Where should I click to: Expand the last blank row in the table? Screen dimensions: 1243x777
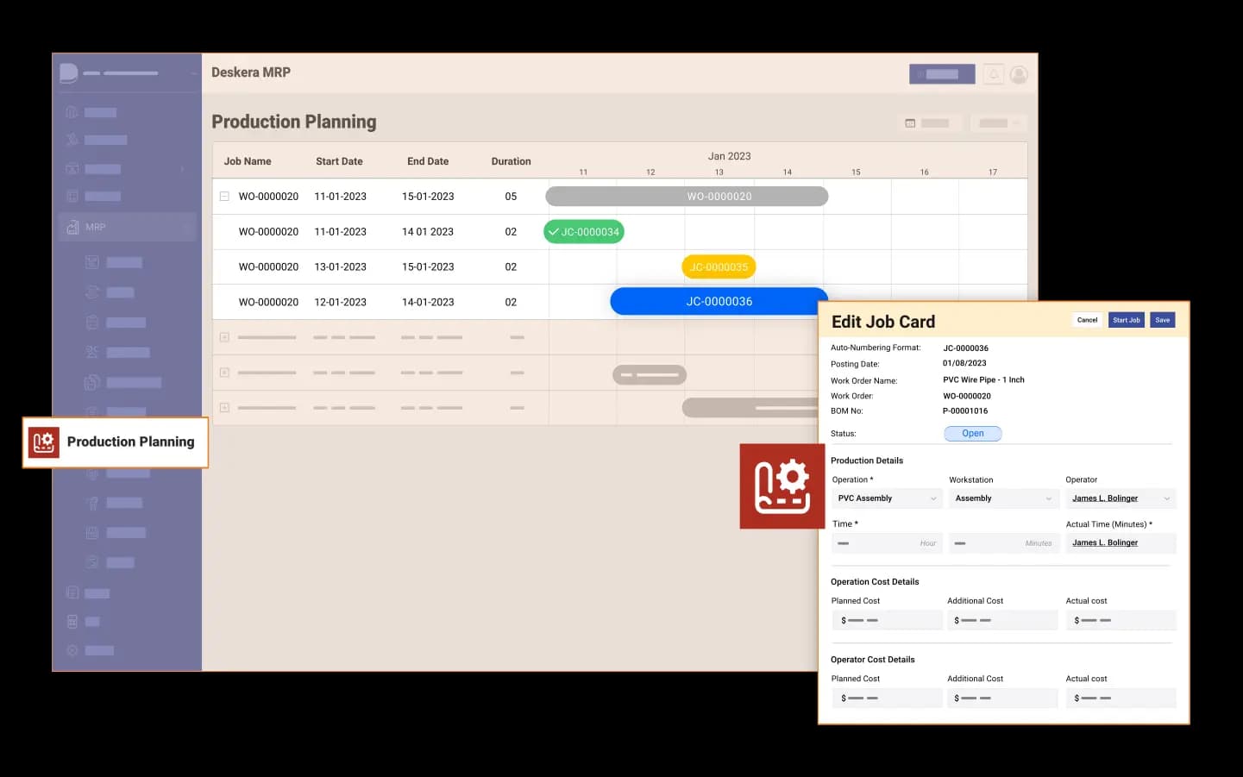(224, 408)
